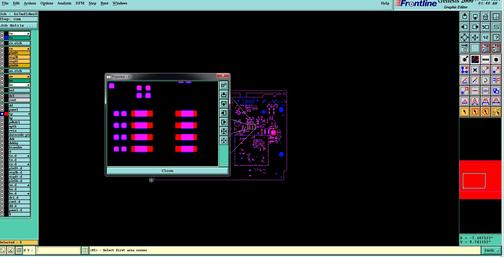Select the polygon selection tool
Screen dimensions: 504x257
pyautogui.click(x=486, y=112)
